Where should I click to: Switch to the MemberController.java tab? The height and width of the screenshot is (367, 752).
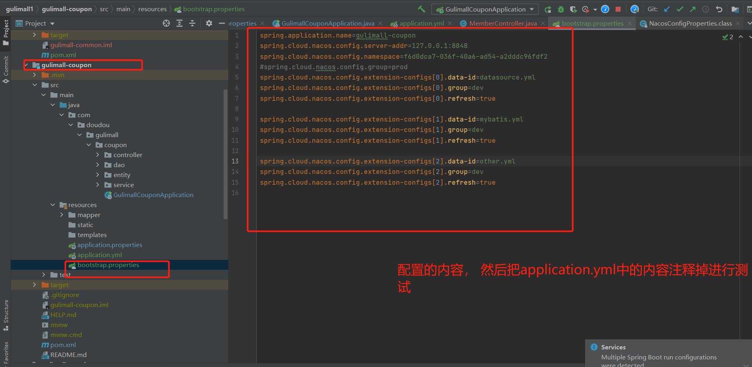503,23
